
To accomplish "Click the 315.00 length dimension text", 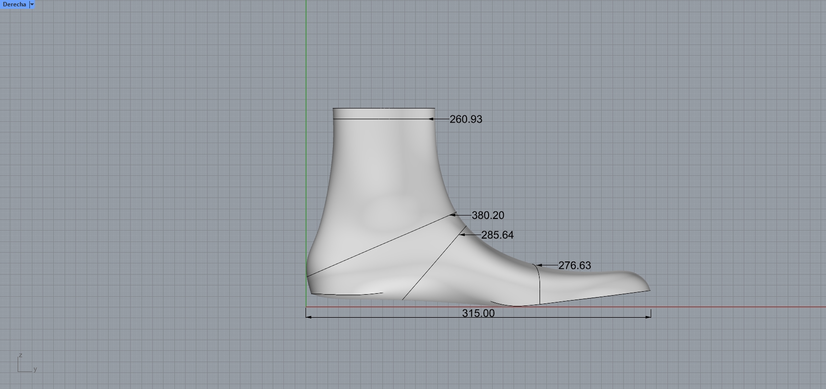I will 478,313.
